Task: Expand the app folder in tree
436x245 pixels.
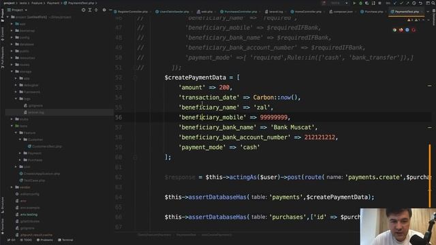Action: click(12, 24)
